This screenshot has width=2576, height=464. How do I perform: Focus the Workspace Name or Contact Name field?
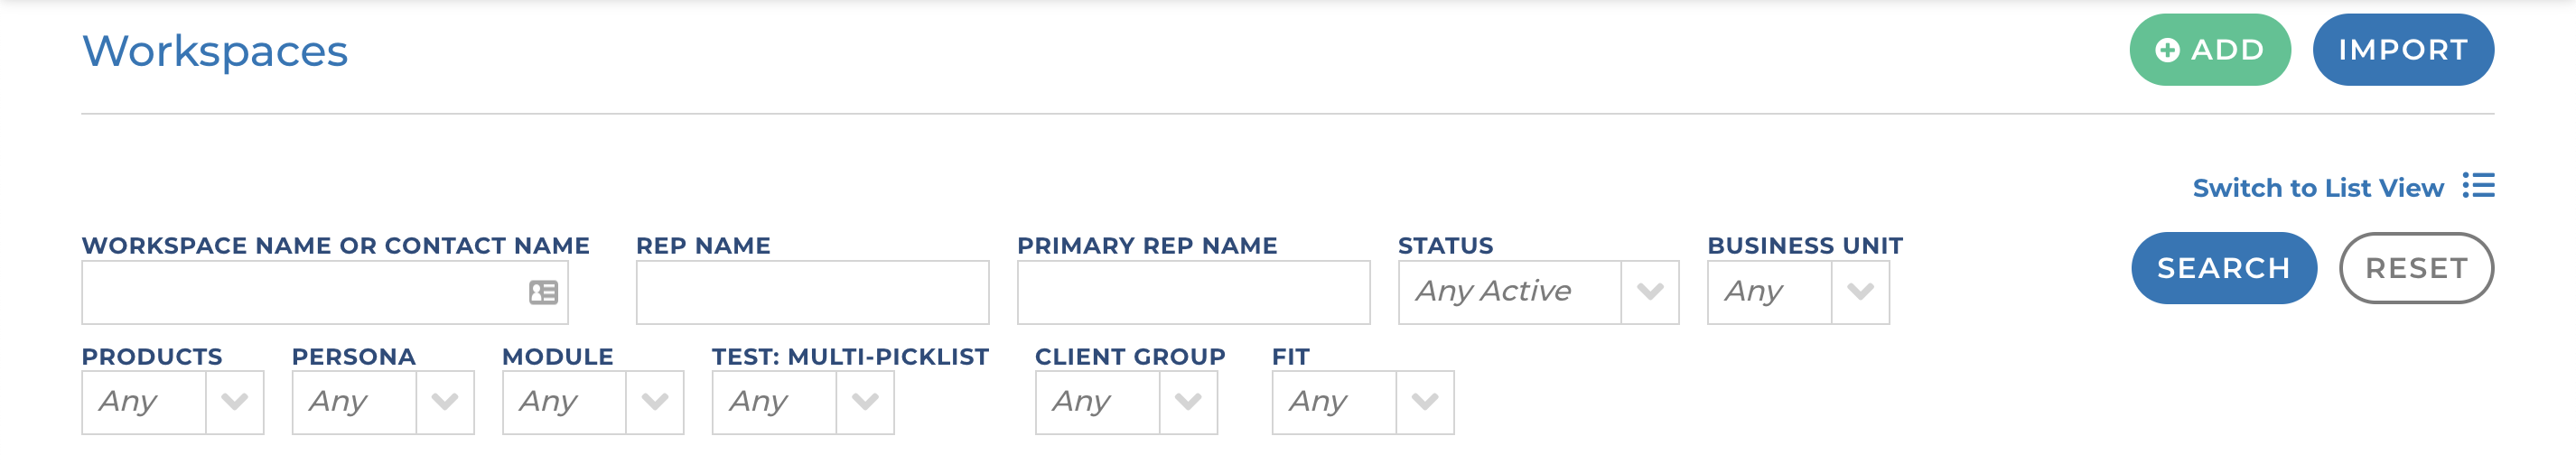coord(300,292)
